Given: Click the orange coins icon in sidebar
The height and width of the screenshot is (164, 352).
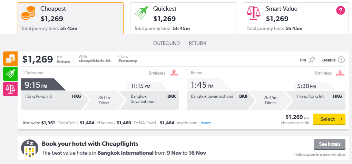Looking at the screenshot, I should (10, 59).
